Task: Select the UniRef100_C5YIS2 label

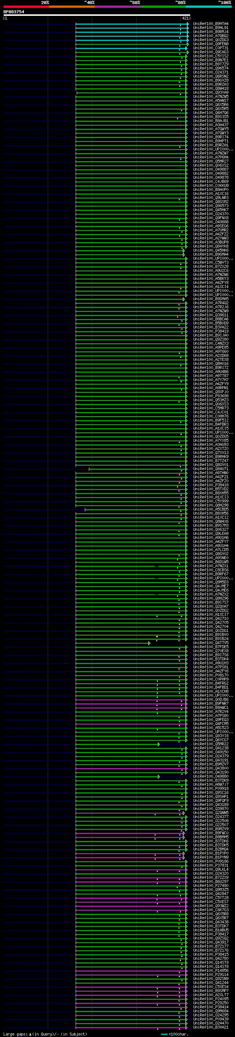Action: coord(211,56)
